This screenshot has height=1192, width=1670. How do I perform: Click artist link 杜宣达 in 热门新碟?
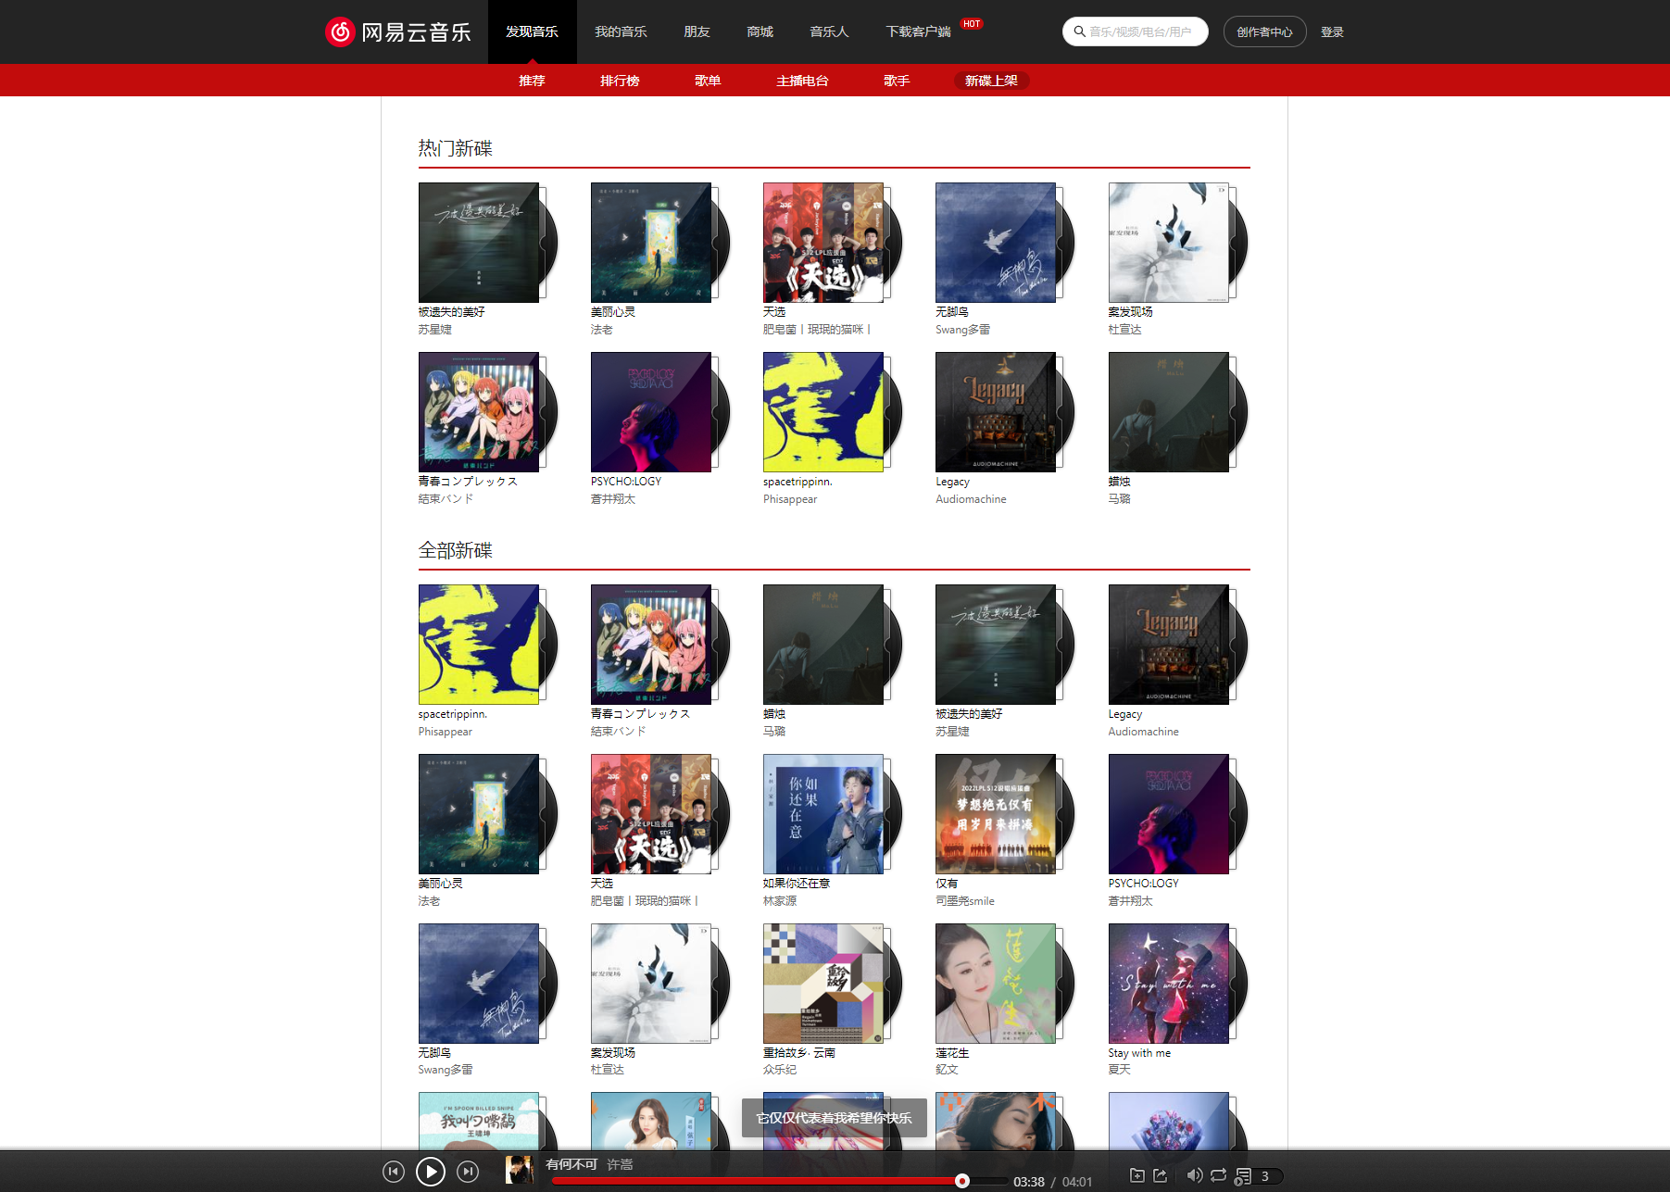point(1124,330)
